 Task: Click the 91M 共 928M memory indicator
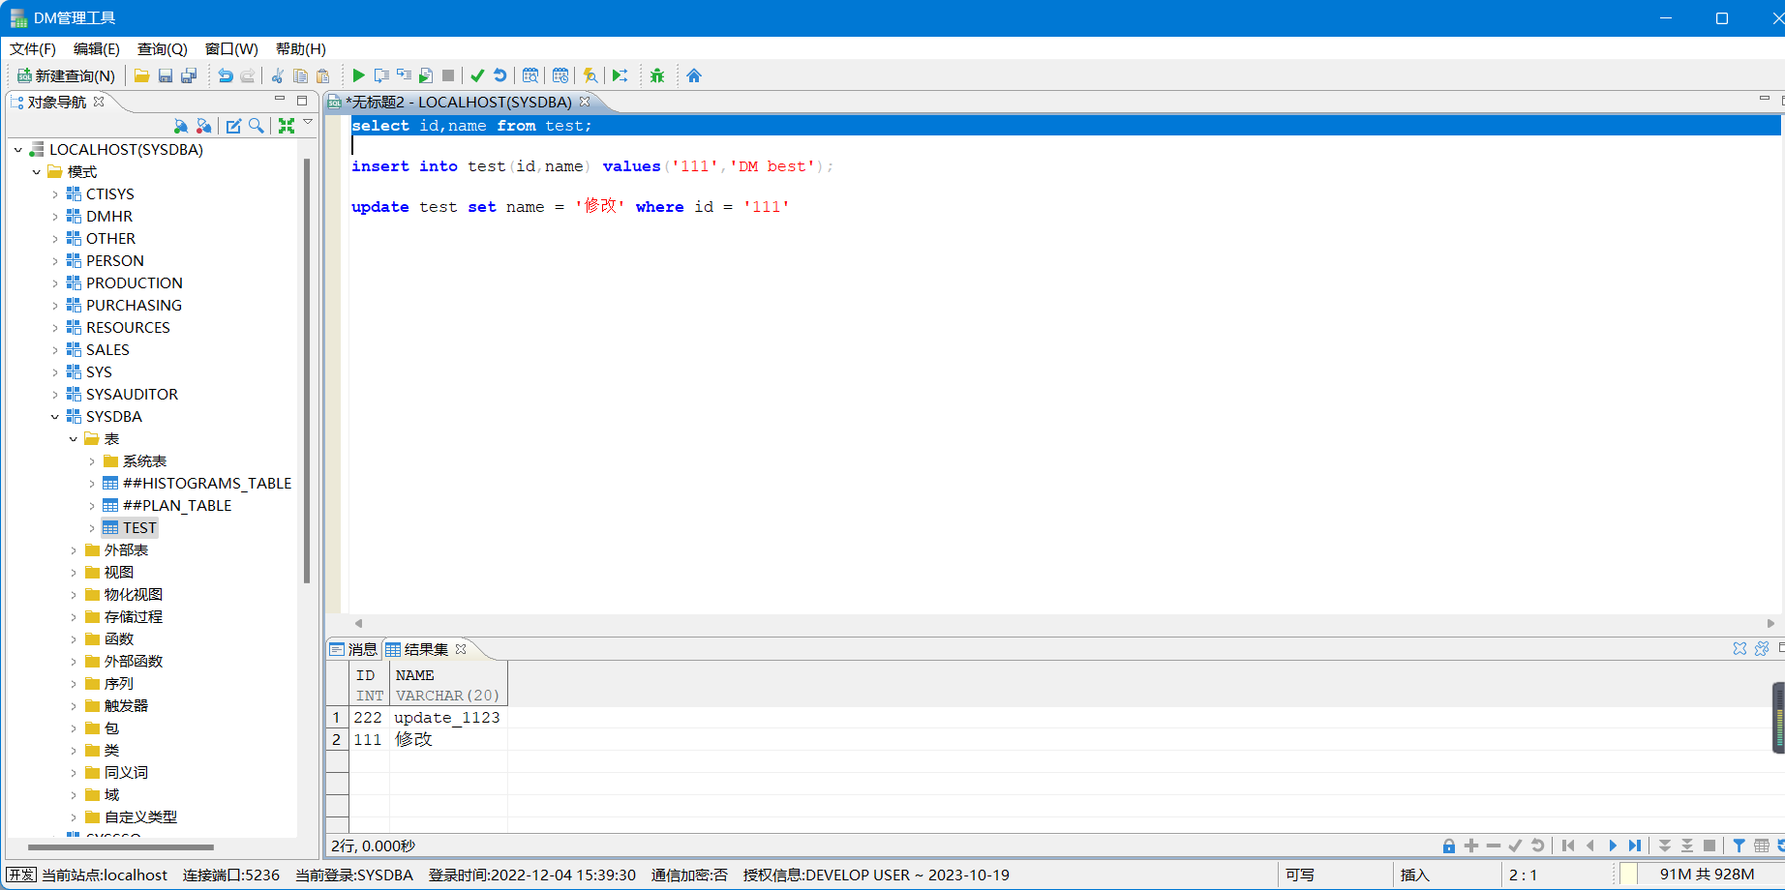(1707, 875)
